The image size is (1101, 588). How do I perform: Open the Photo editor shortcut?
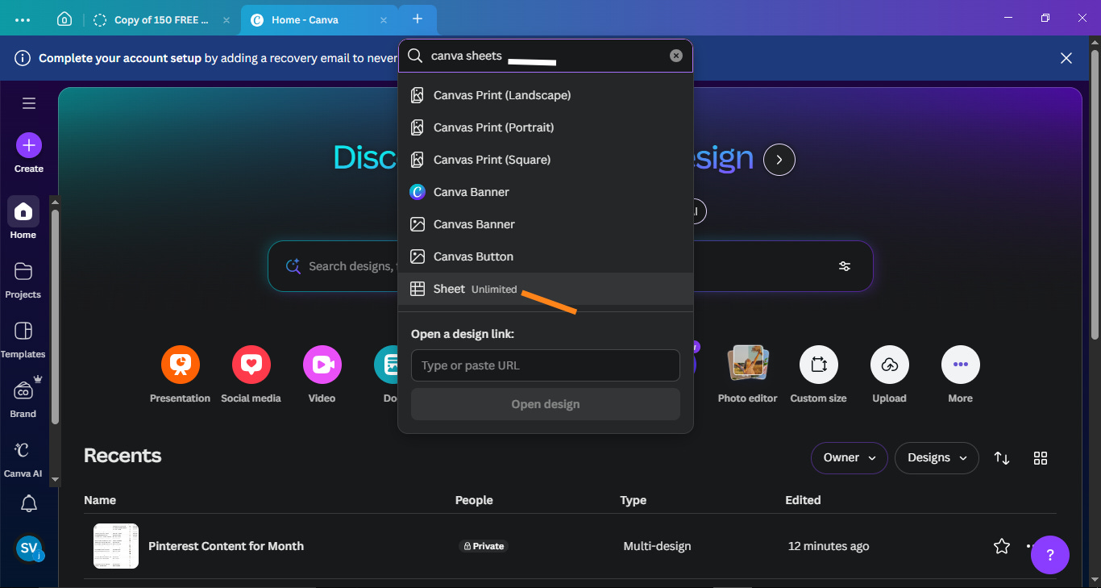coord(748,374)
